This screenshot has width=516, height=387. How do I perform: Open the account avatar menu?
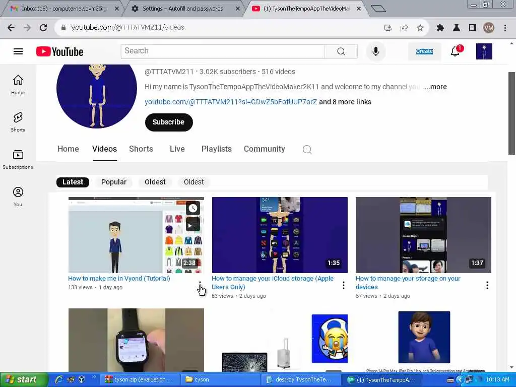pos(484,51)
